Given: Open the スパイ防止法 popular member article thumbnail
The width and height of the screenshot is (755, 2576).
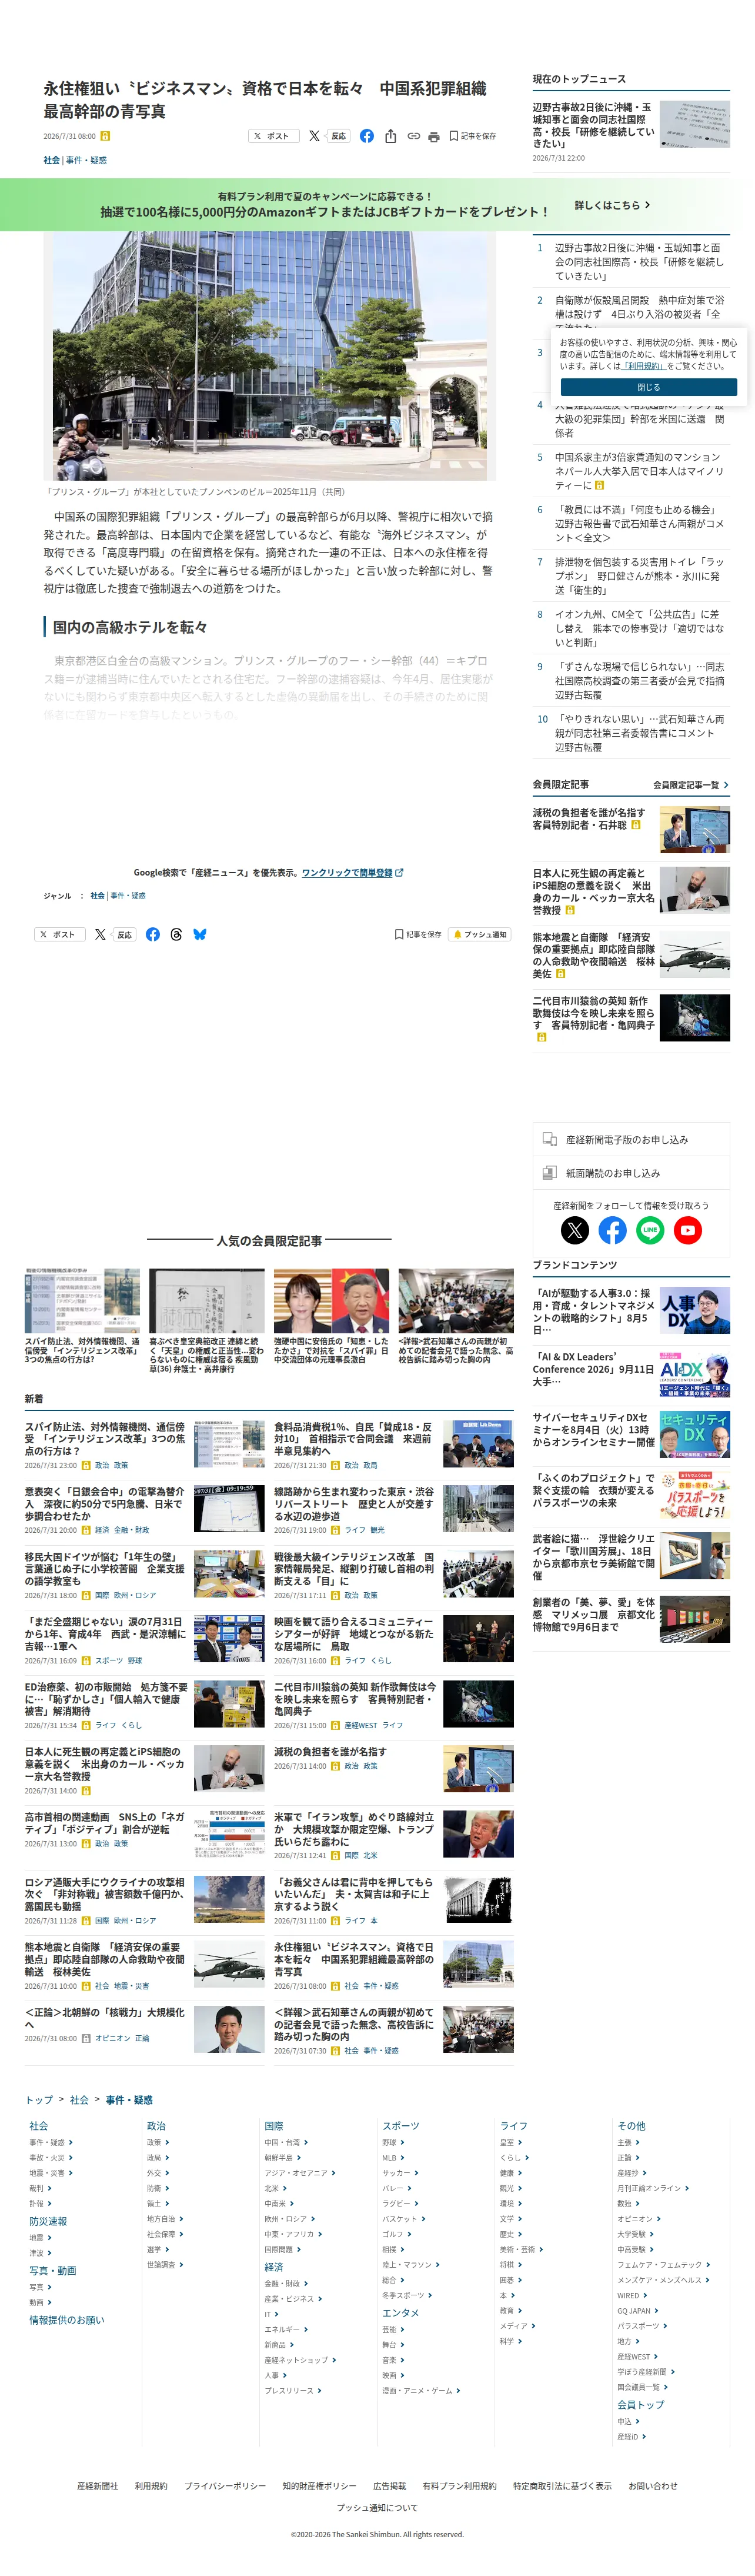Looking at the screenshot, I should coord(82,1301).
